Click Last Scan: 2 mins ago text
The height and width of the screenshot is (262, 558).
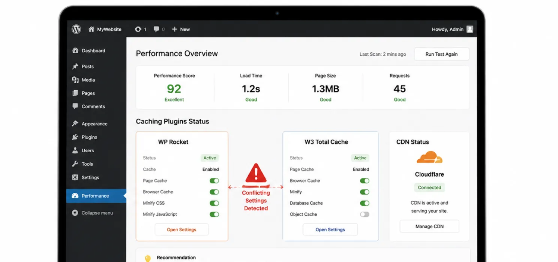pyautogui.click(x=383, y=54)
